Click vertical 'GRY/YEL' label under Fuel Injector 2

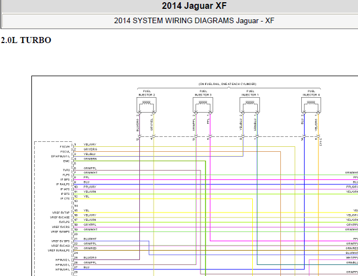151,125
